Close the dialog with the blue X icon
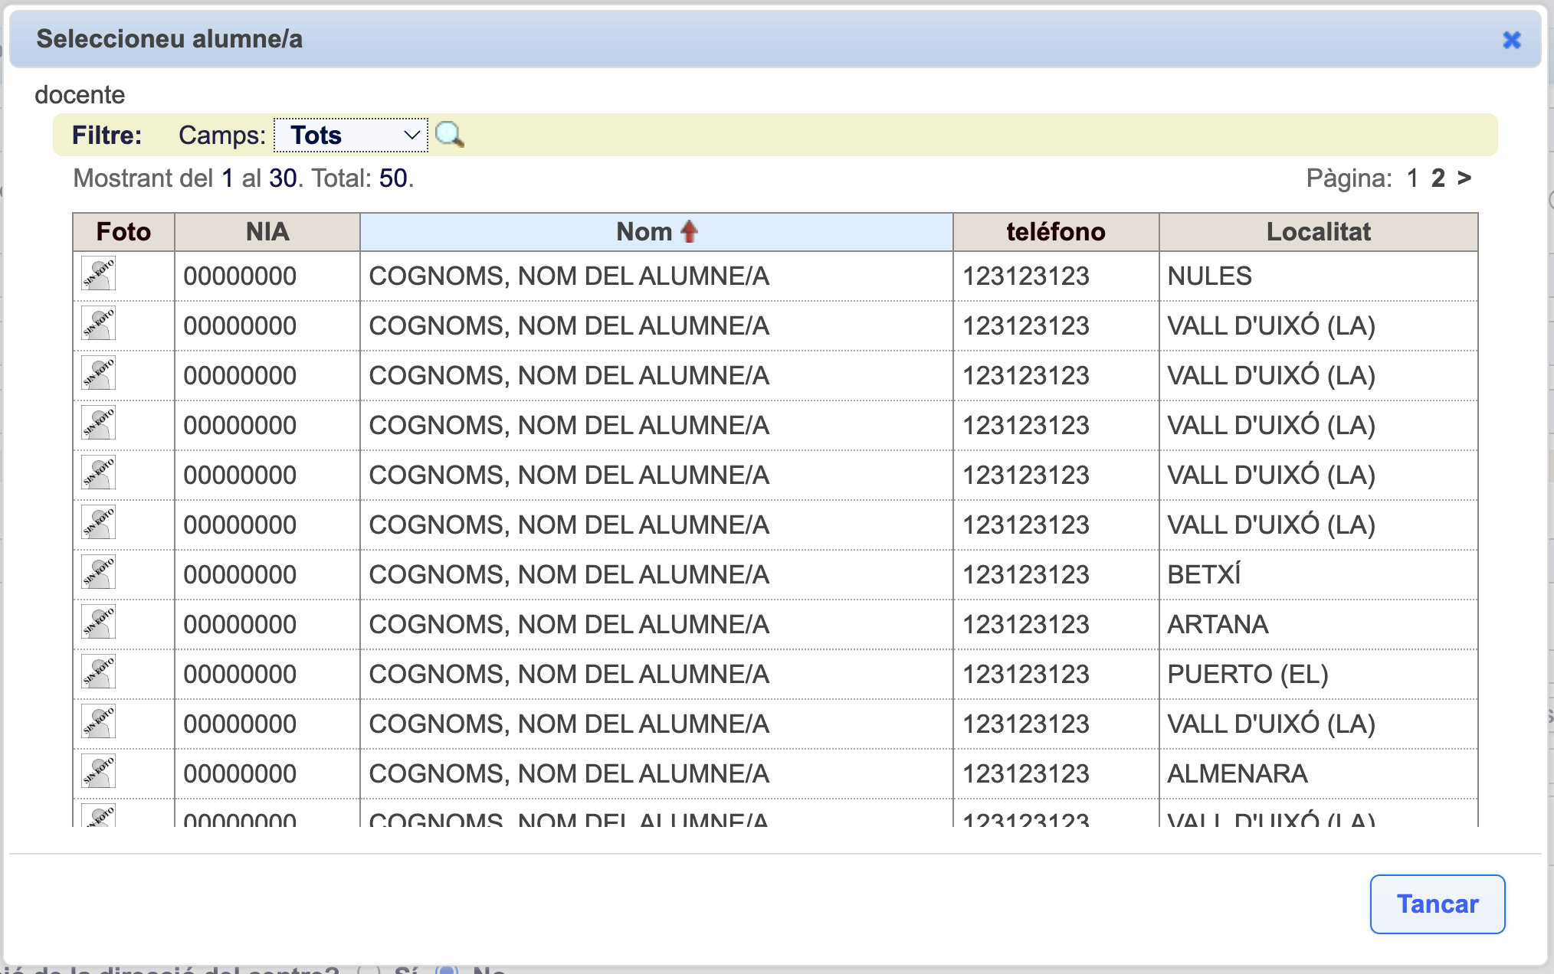Screen dimensions: 1554x974 (x=1511, y=40)
